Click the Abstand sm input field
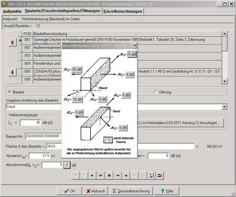 coord(39,156)
